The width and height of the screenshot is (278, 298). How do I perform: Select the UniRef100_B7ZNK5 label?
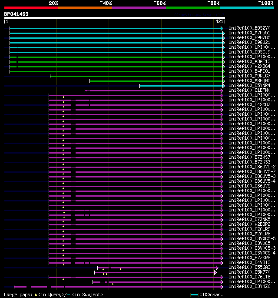(249, 219)
